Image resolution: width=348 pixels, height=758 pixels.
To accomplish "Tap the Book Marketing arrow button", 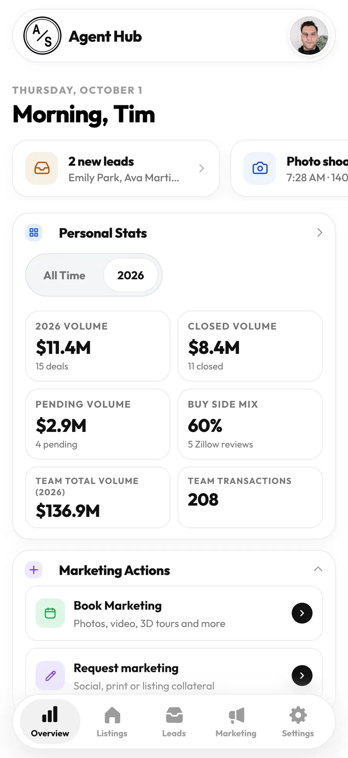I will 302,613.
